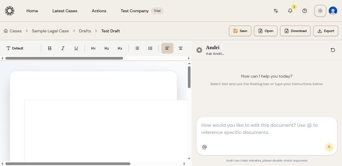The height and width of the screenshot is (166, 342).
Task: Toggle bold formatting
Action: [49, 48]
